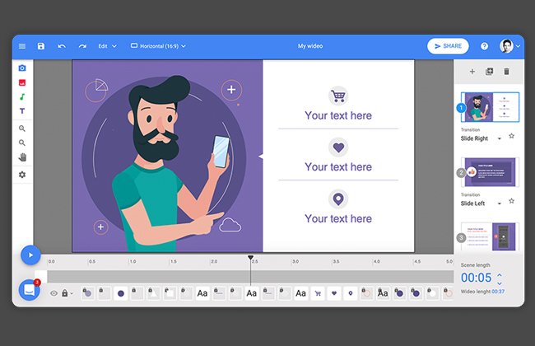Select scene 2 thumbnail
Viewport: 535px width, 346px height.
click(490, 172)
